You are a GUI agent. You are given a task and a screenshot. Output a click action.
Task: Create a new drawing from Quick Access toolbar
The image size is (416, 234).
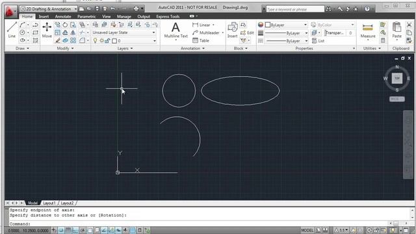point(81,8)
